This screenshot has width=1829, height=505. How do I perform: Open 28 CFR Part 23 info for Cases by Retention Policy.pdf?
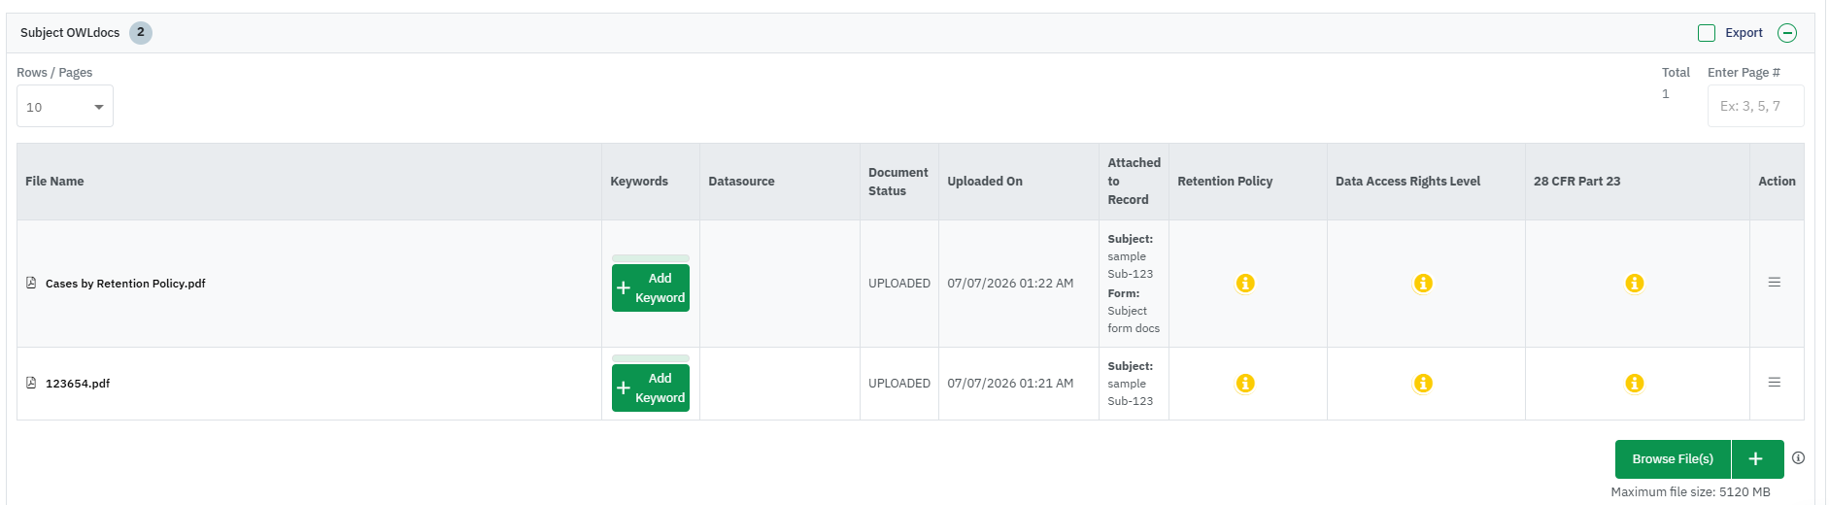tap(1635, 284)
